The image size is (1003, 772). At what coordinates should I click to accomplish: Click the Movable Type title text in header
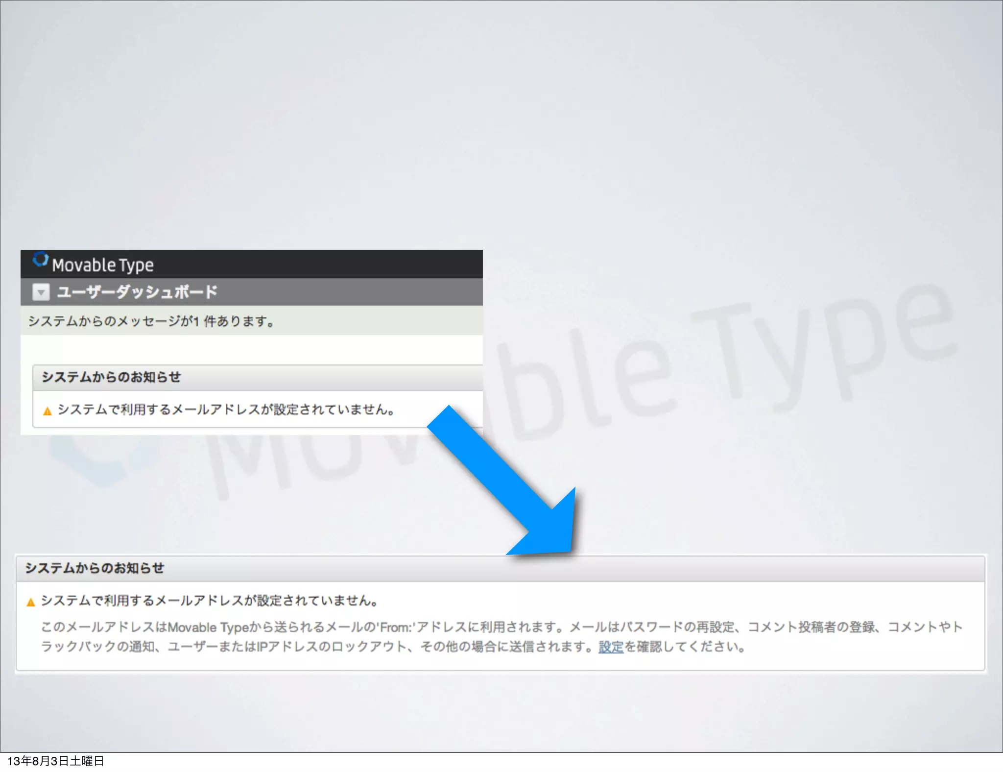click(103, 265)
